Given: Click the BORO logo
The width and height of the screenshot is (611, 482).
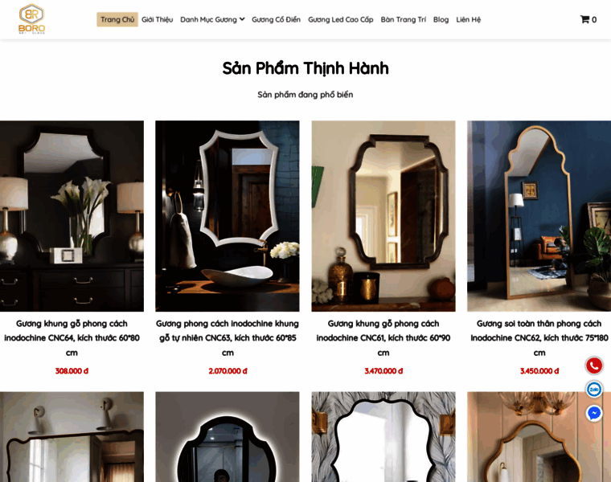Looking at the screenshot, I should point(31,19).
